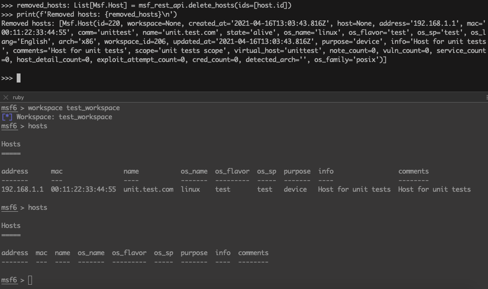This screenshot has height=289, width=488.
Task: Click the 'workspace test_workspace' command text
Action: click(x=74, y=108)
